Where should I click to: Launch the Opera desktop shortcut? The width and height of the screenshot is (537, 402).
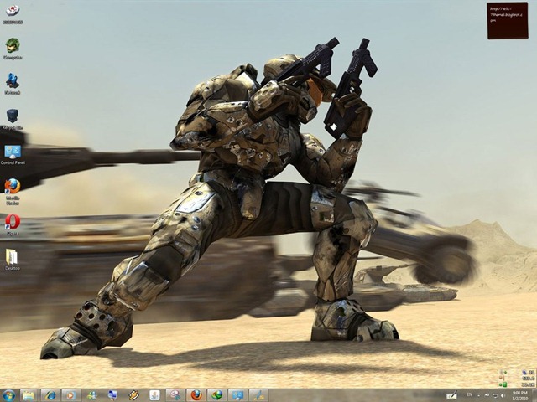point(13,224)
